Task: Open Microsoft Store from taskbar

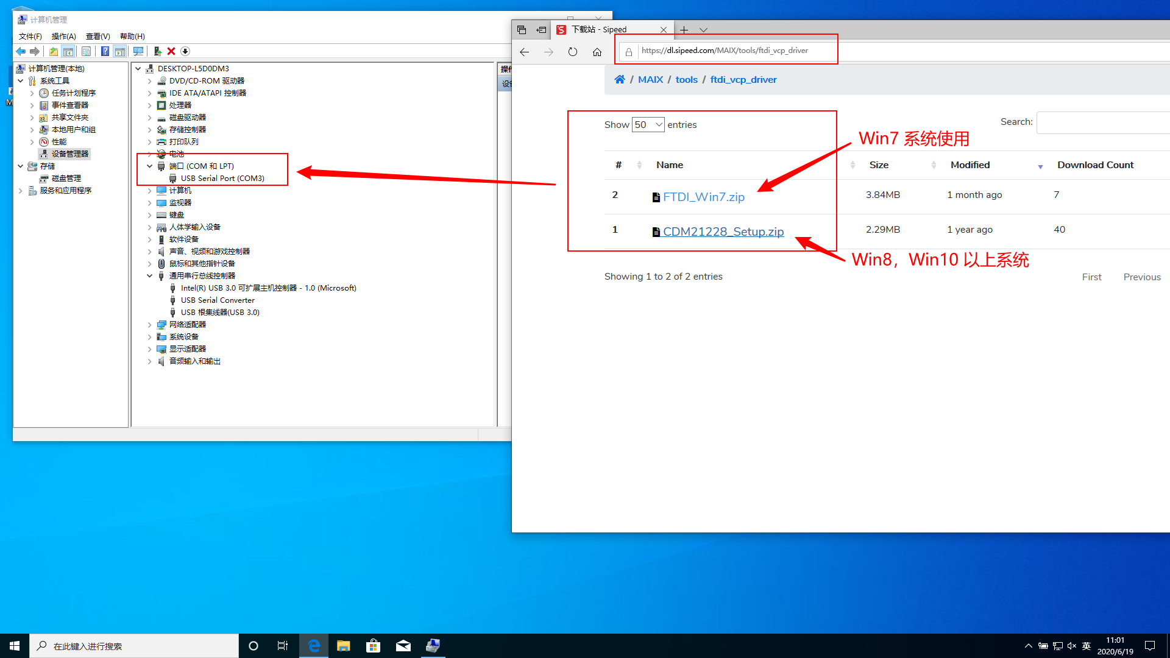Action: (x=373, y=646)
